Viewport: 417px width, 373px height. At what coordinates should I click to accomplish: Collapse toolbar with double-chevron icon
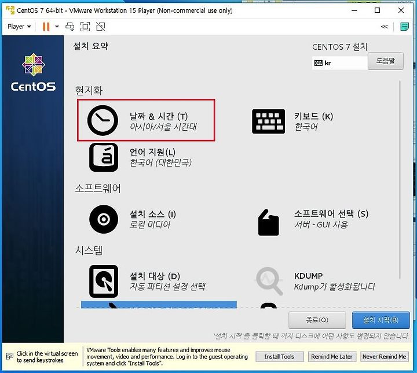coord(385,27)
